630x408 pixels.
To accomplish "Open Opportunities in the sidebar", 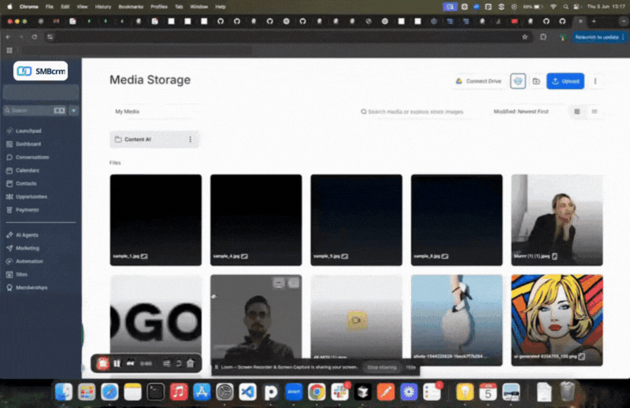I will 27,197.
